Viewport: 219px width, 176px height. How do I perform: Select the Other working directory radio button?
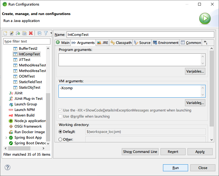pos(60,139)
